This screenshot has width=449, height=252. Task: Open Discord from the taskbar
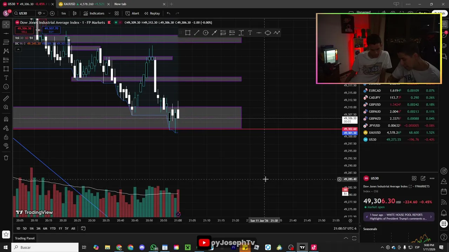coord(142,247)
